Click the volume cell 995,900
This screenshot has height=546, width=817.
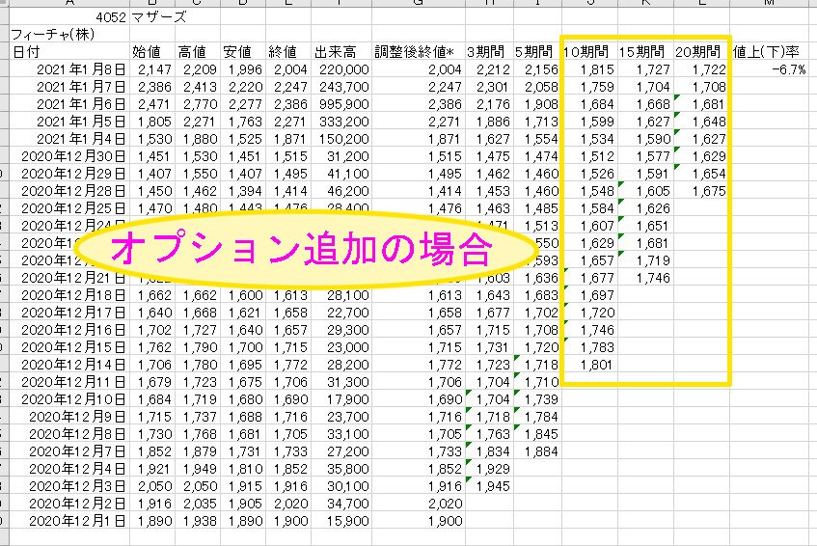pos(340,104)
